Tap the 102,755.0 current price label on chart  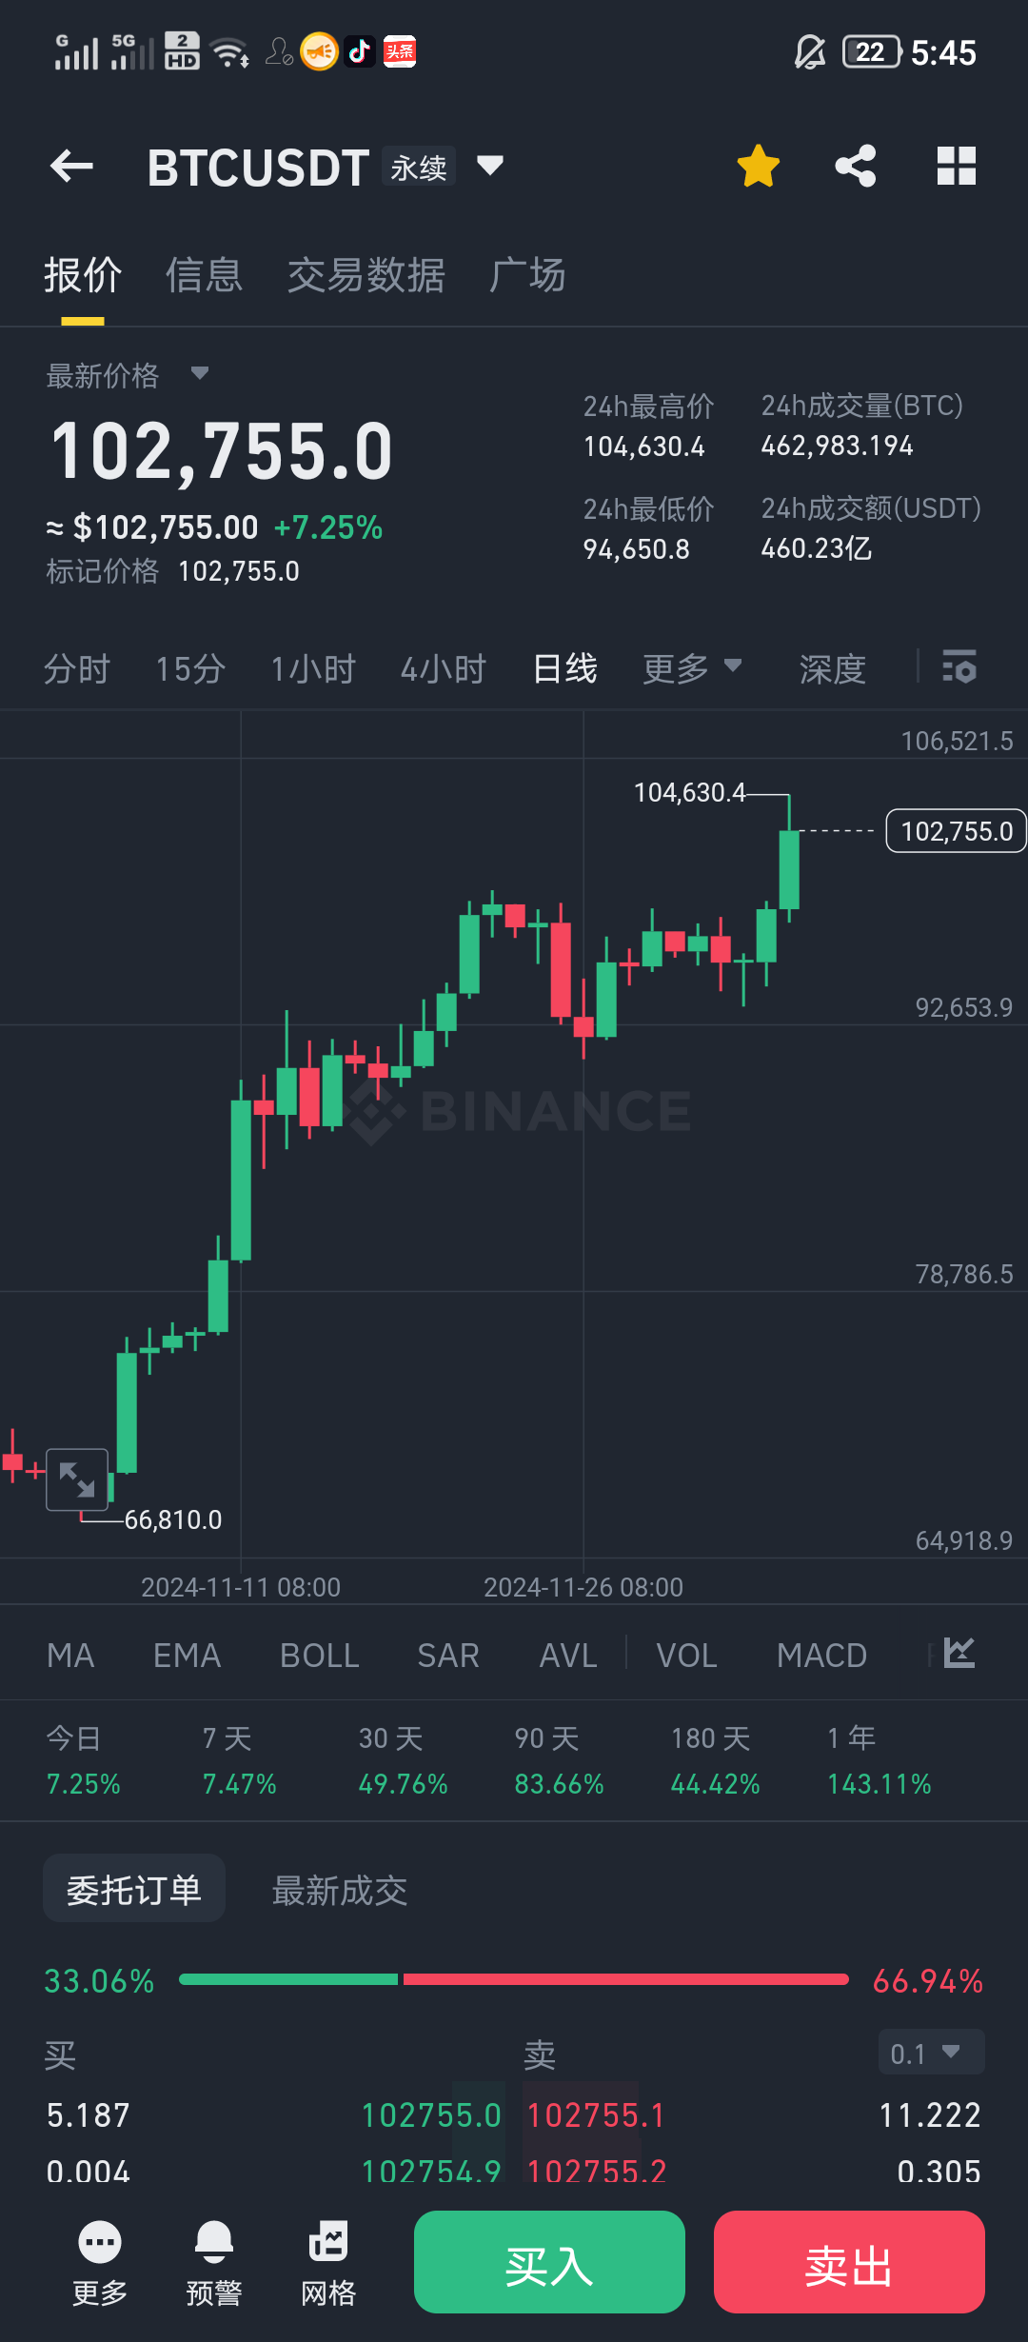pyautogui.click(x=957, y=831)
